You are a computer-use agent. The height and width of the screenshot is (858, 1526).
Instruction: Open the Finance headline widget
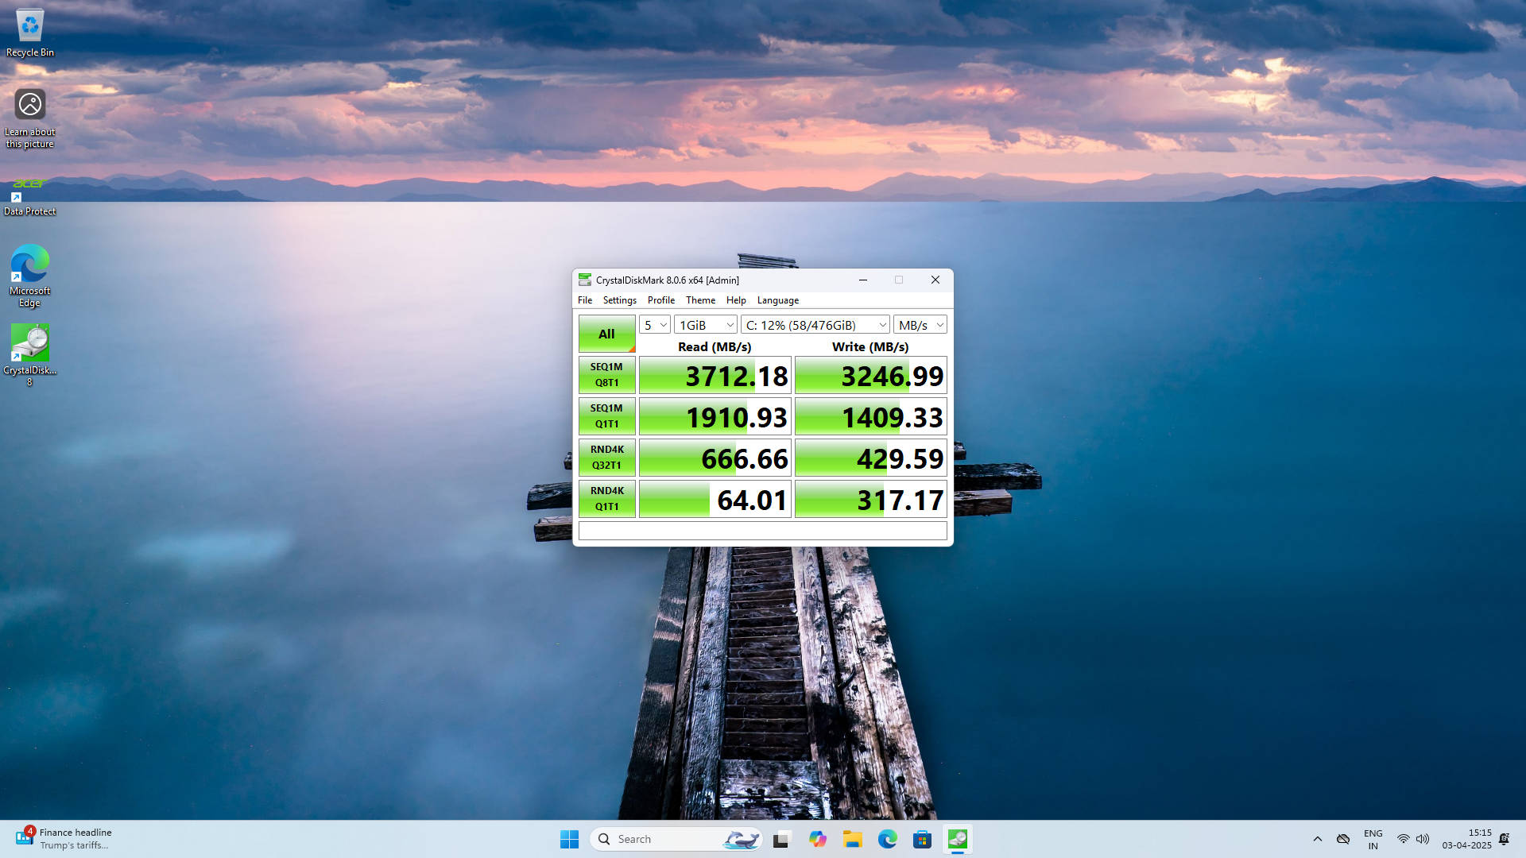(x=64, y=839)
